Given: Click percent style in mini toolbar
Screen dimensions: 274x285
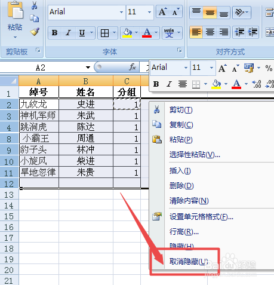Looking at the screenshot, I should [269, 68].
